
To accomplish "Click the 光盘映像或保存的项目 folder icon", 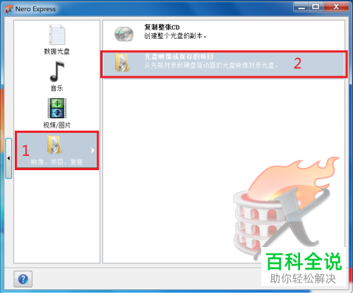I will pyautogui.click(x=122, y=63).
